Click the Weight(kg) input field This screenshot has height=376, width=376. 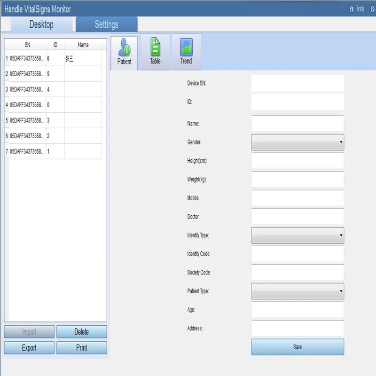pos(298,180)
